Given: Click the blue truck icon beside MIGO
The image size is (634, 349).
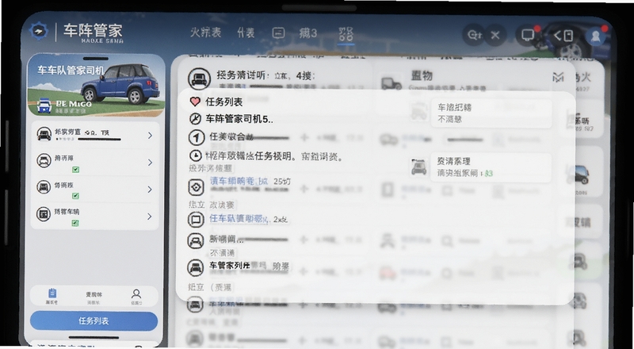Looking at the screenshot, I should click(x=44, y=106).
